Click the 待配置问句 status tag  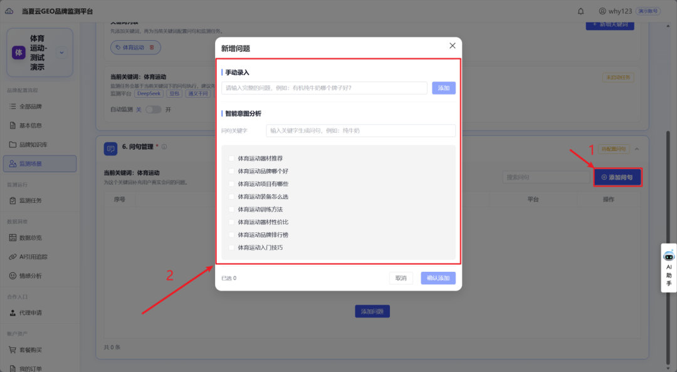point(614,149)
